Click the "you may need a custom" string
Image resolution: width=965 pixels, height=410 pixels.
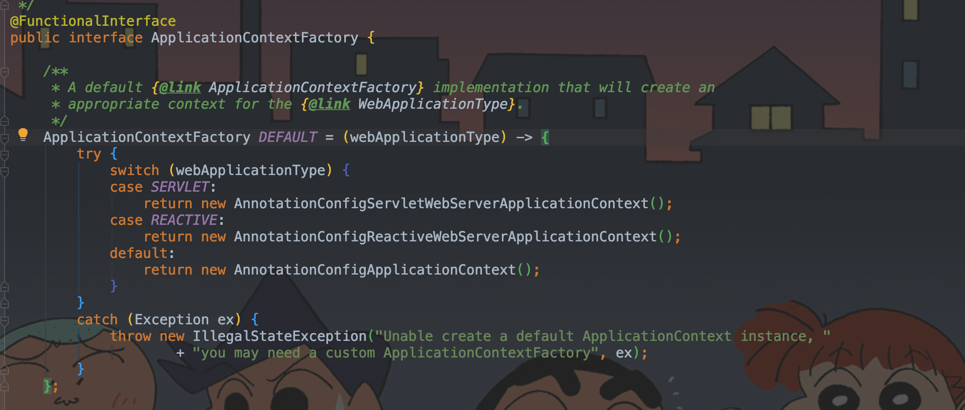click(395, 353)
